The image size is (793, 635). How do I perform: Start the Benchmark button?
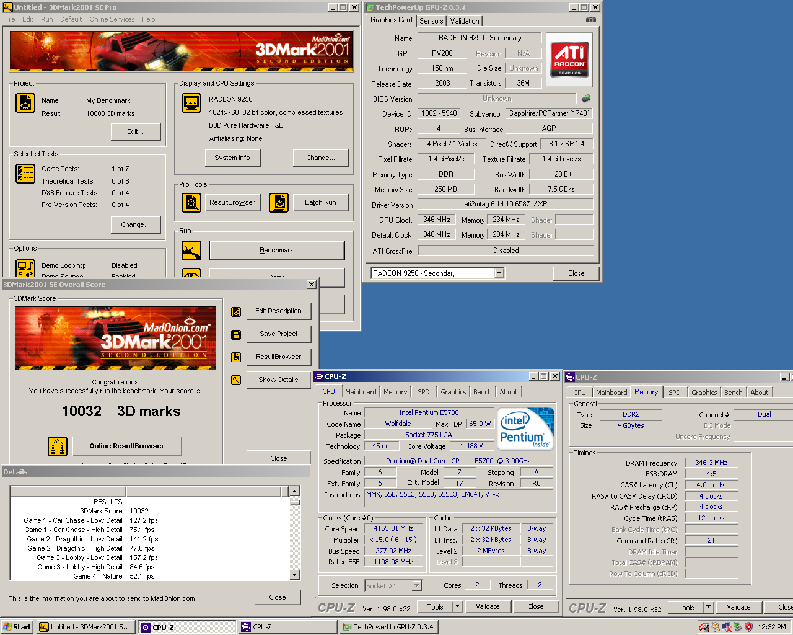click(x=277, y=251)
